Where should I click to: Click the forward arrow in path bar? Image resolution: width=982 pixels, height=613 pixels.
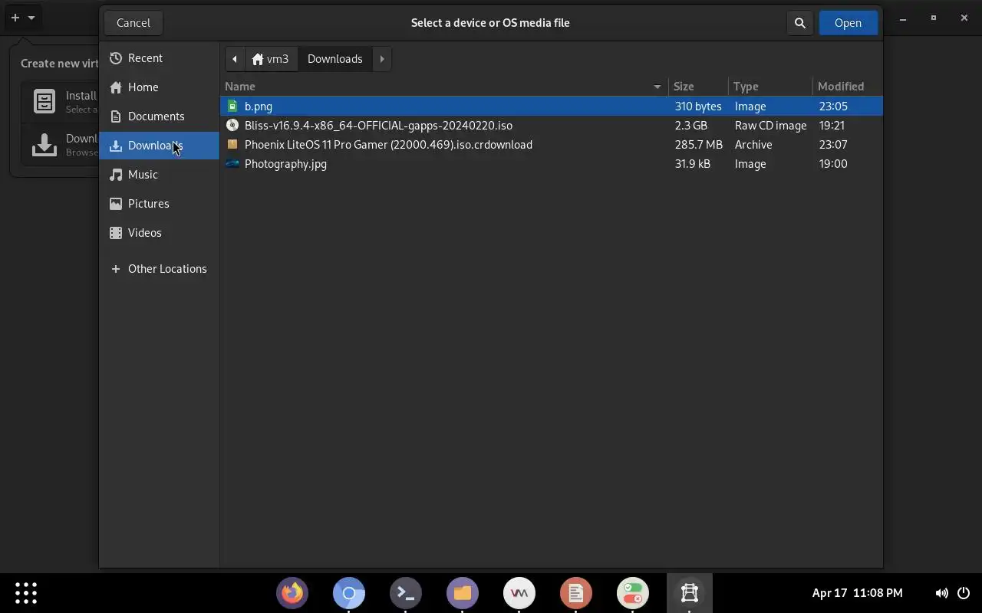click(382, 59)
